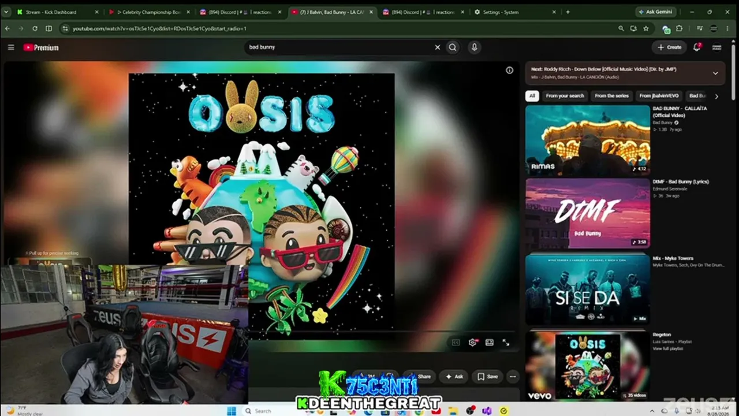Click the 'Mix - Myke Towers' title

[673, 258]
